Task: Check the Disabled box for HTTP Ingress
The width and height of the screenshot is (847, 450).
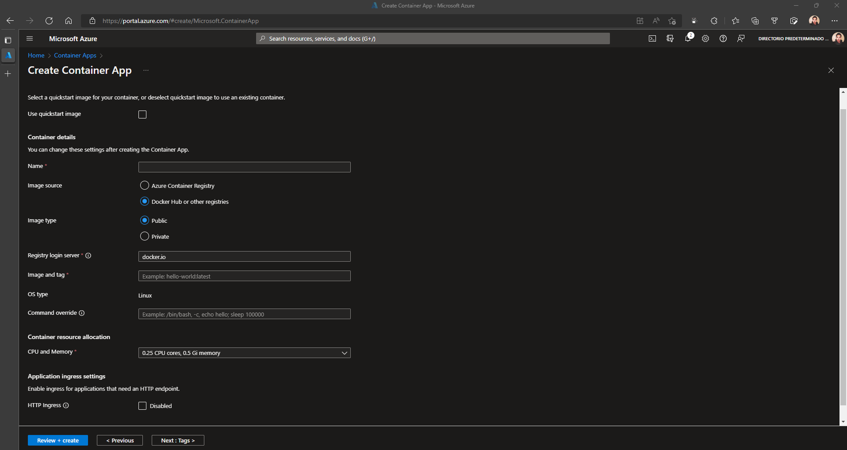Action: pyautogui.click(x=142, y=405)
